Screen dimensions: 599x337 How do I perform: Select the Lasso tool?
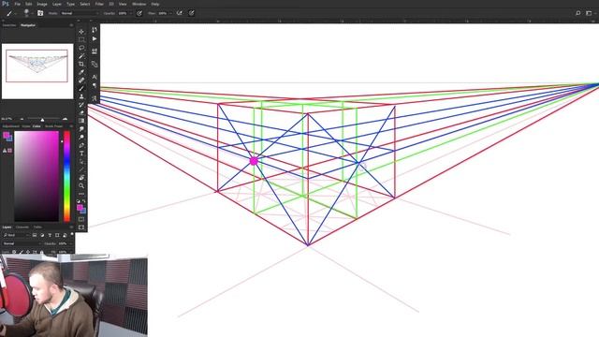point(81,48)
